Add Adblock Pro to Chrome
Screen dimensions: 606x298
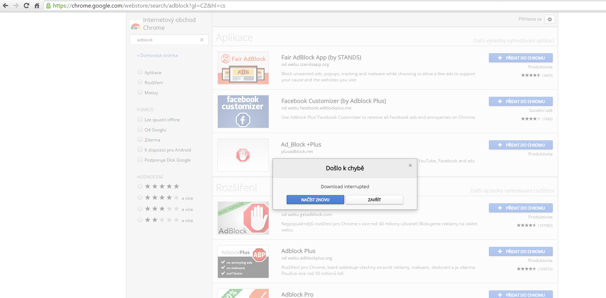[521, 294]
